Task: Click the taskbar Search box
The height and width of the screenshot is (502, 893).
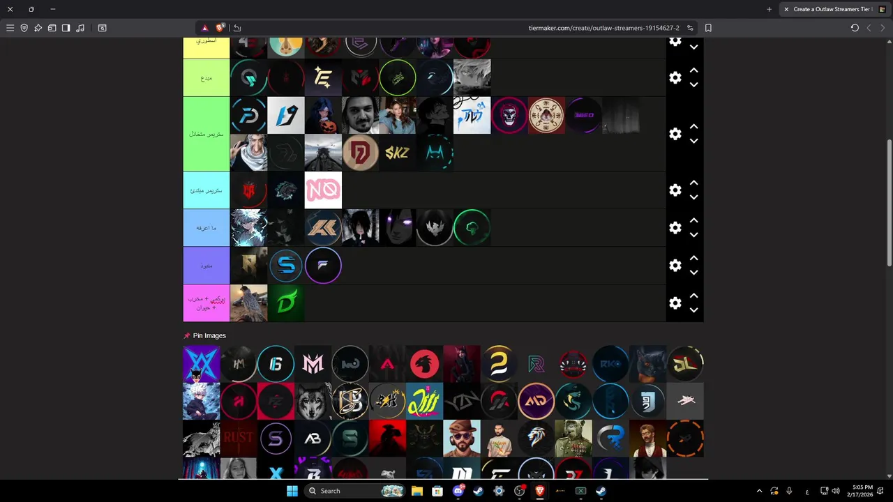Action: [354, 491]
